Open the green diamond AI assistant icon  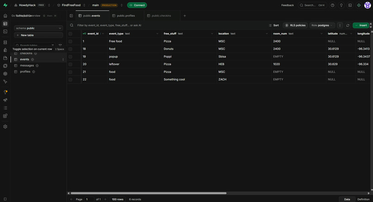(359, 5)
